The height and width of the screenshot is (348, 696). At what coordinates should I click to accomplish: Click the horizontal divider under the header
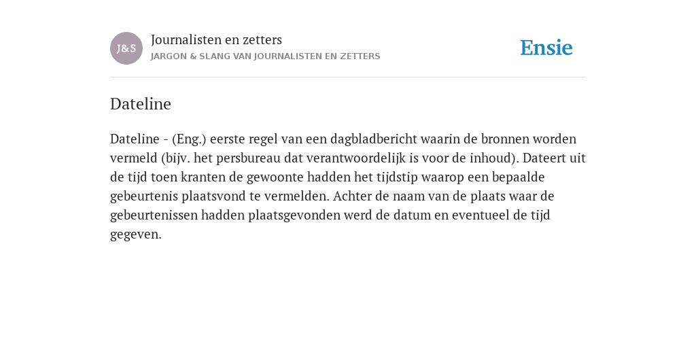(x=348, y=77)
